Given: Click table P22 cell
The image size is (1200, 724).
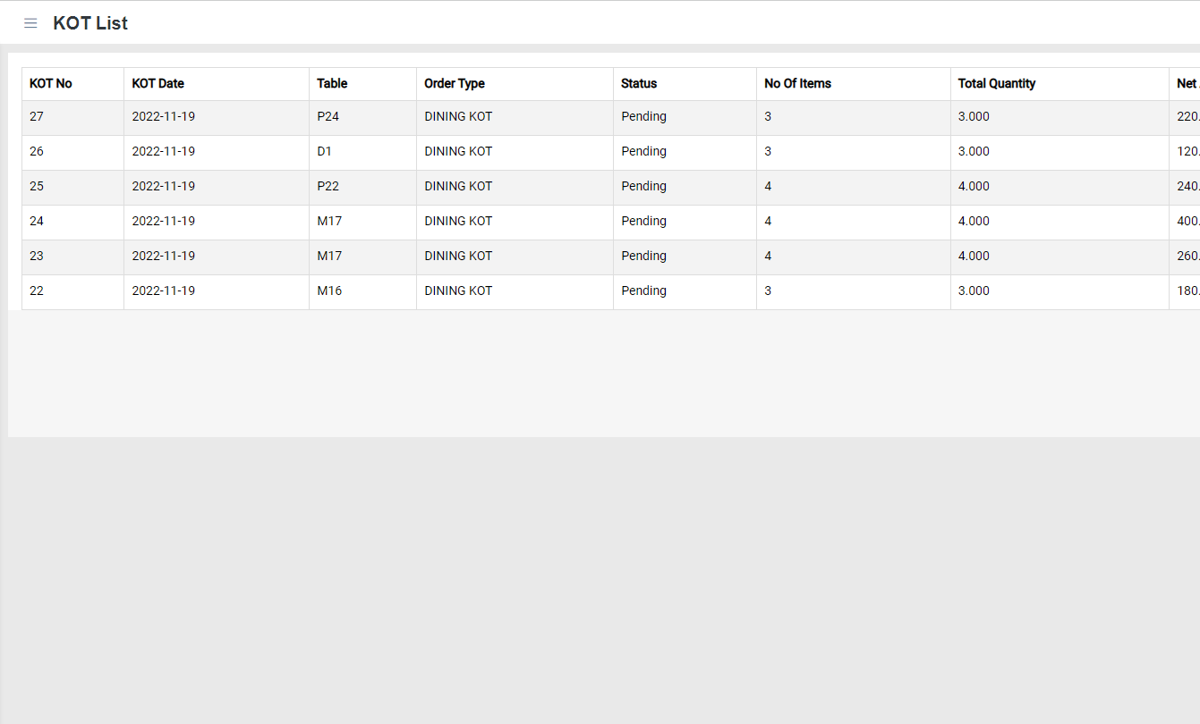Looking at the screenshot, I should click(x=328, y=186).
